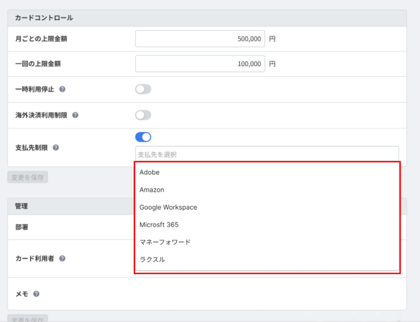Open help tooltip for 支払先制限
This screenshot has width=420, height=322.
coord(56,148)
